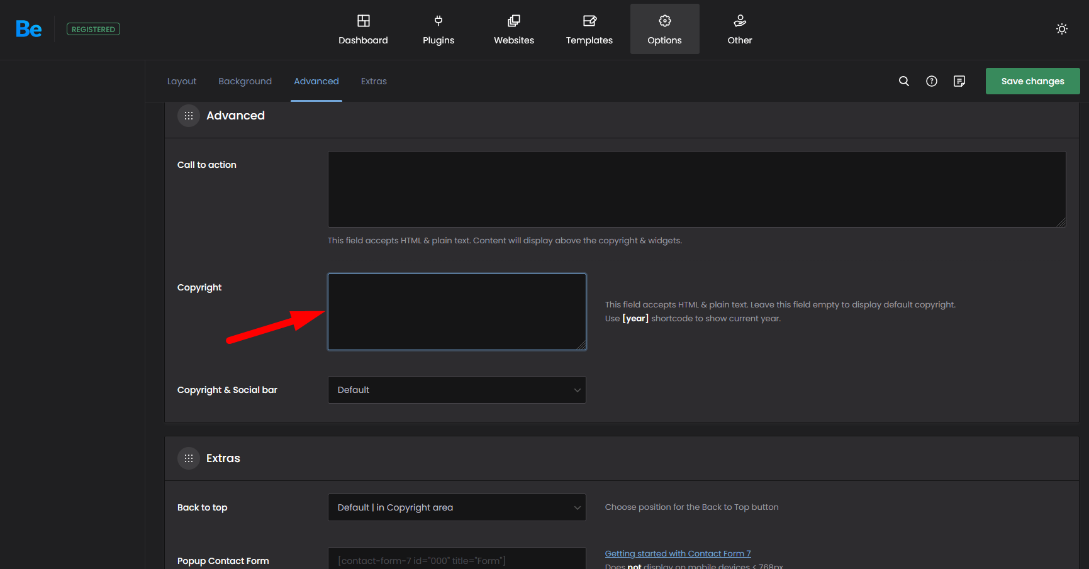Open the Other menu
The image size is (1089, 569).
pos(740,29)
